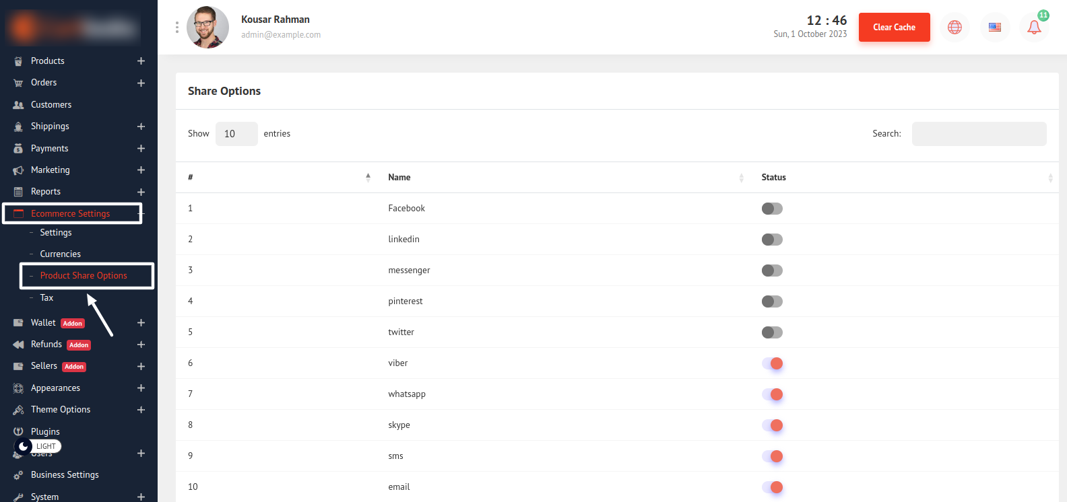Image resolution: width=1067 pixels, height=502 pixels.
Task: Open the globe website icon
Action: click(x=955, y=28)
